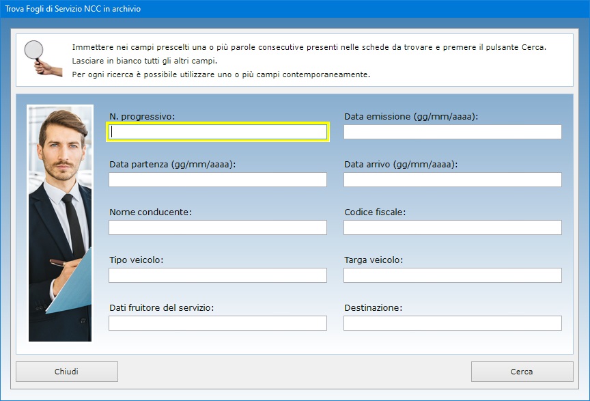Focus the N. progressivo input field
The image size is (590, 401).
click(x=218, y=132)
